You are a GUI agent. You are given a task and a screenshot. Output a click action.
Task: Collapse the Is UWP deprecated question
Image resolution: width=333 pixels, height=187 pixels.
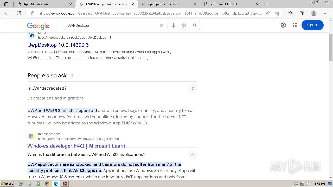193,89
